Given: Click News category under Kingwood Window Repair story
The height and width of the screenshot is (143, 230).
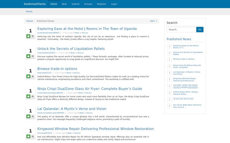Looking at the screenshot, I should pos(70,133).
